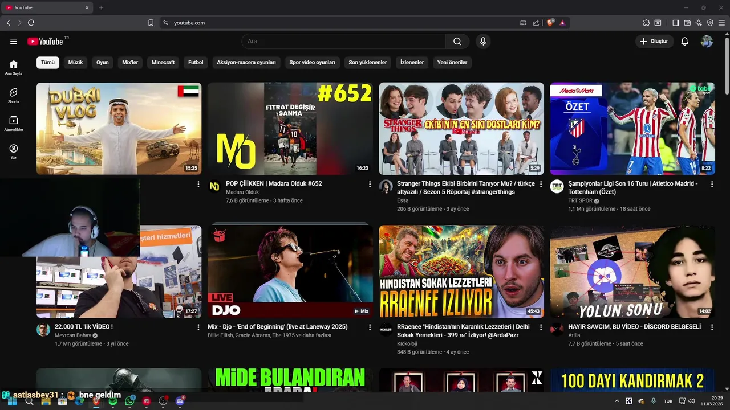The height and width of the screenshot is (410, 730).
Task: Select the Futbol filter chip
Action: [x=196, y=63]
